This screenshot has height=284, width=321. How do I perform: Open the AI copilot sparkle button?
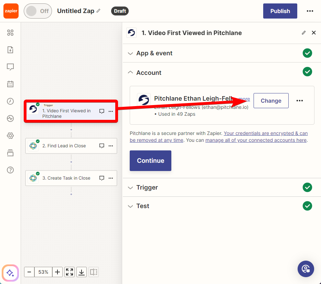click(x=10, y=273)
